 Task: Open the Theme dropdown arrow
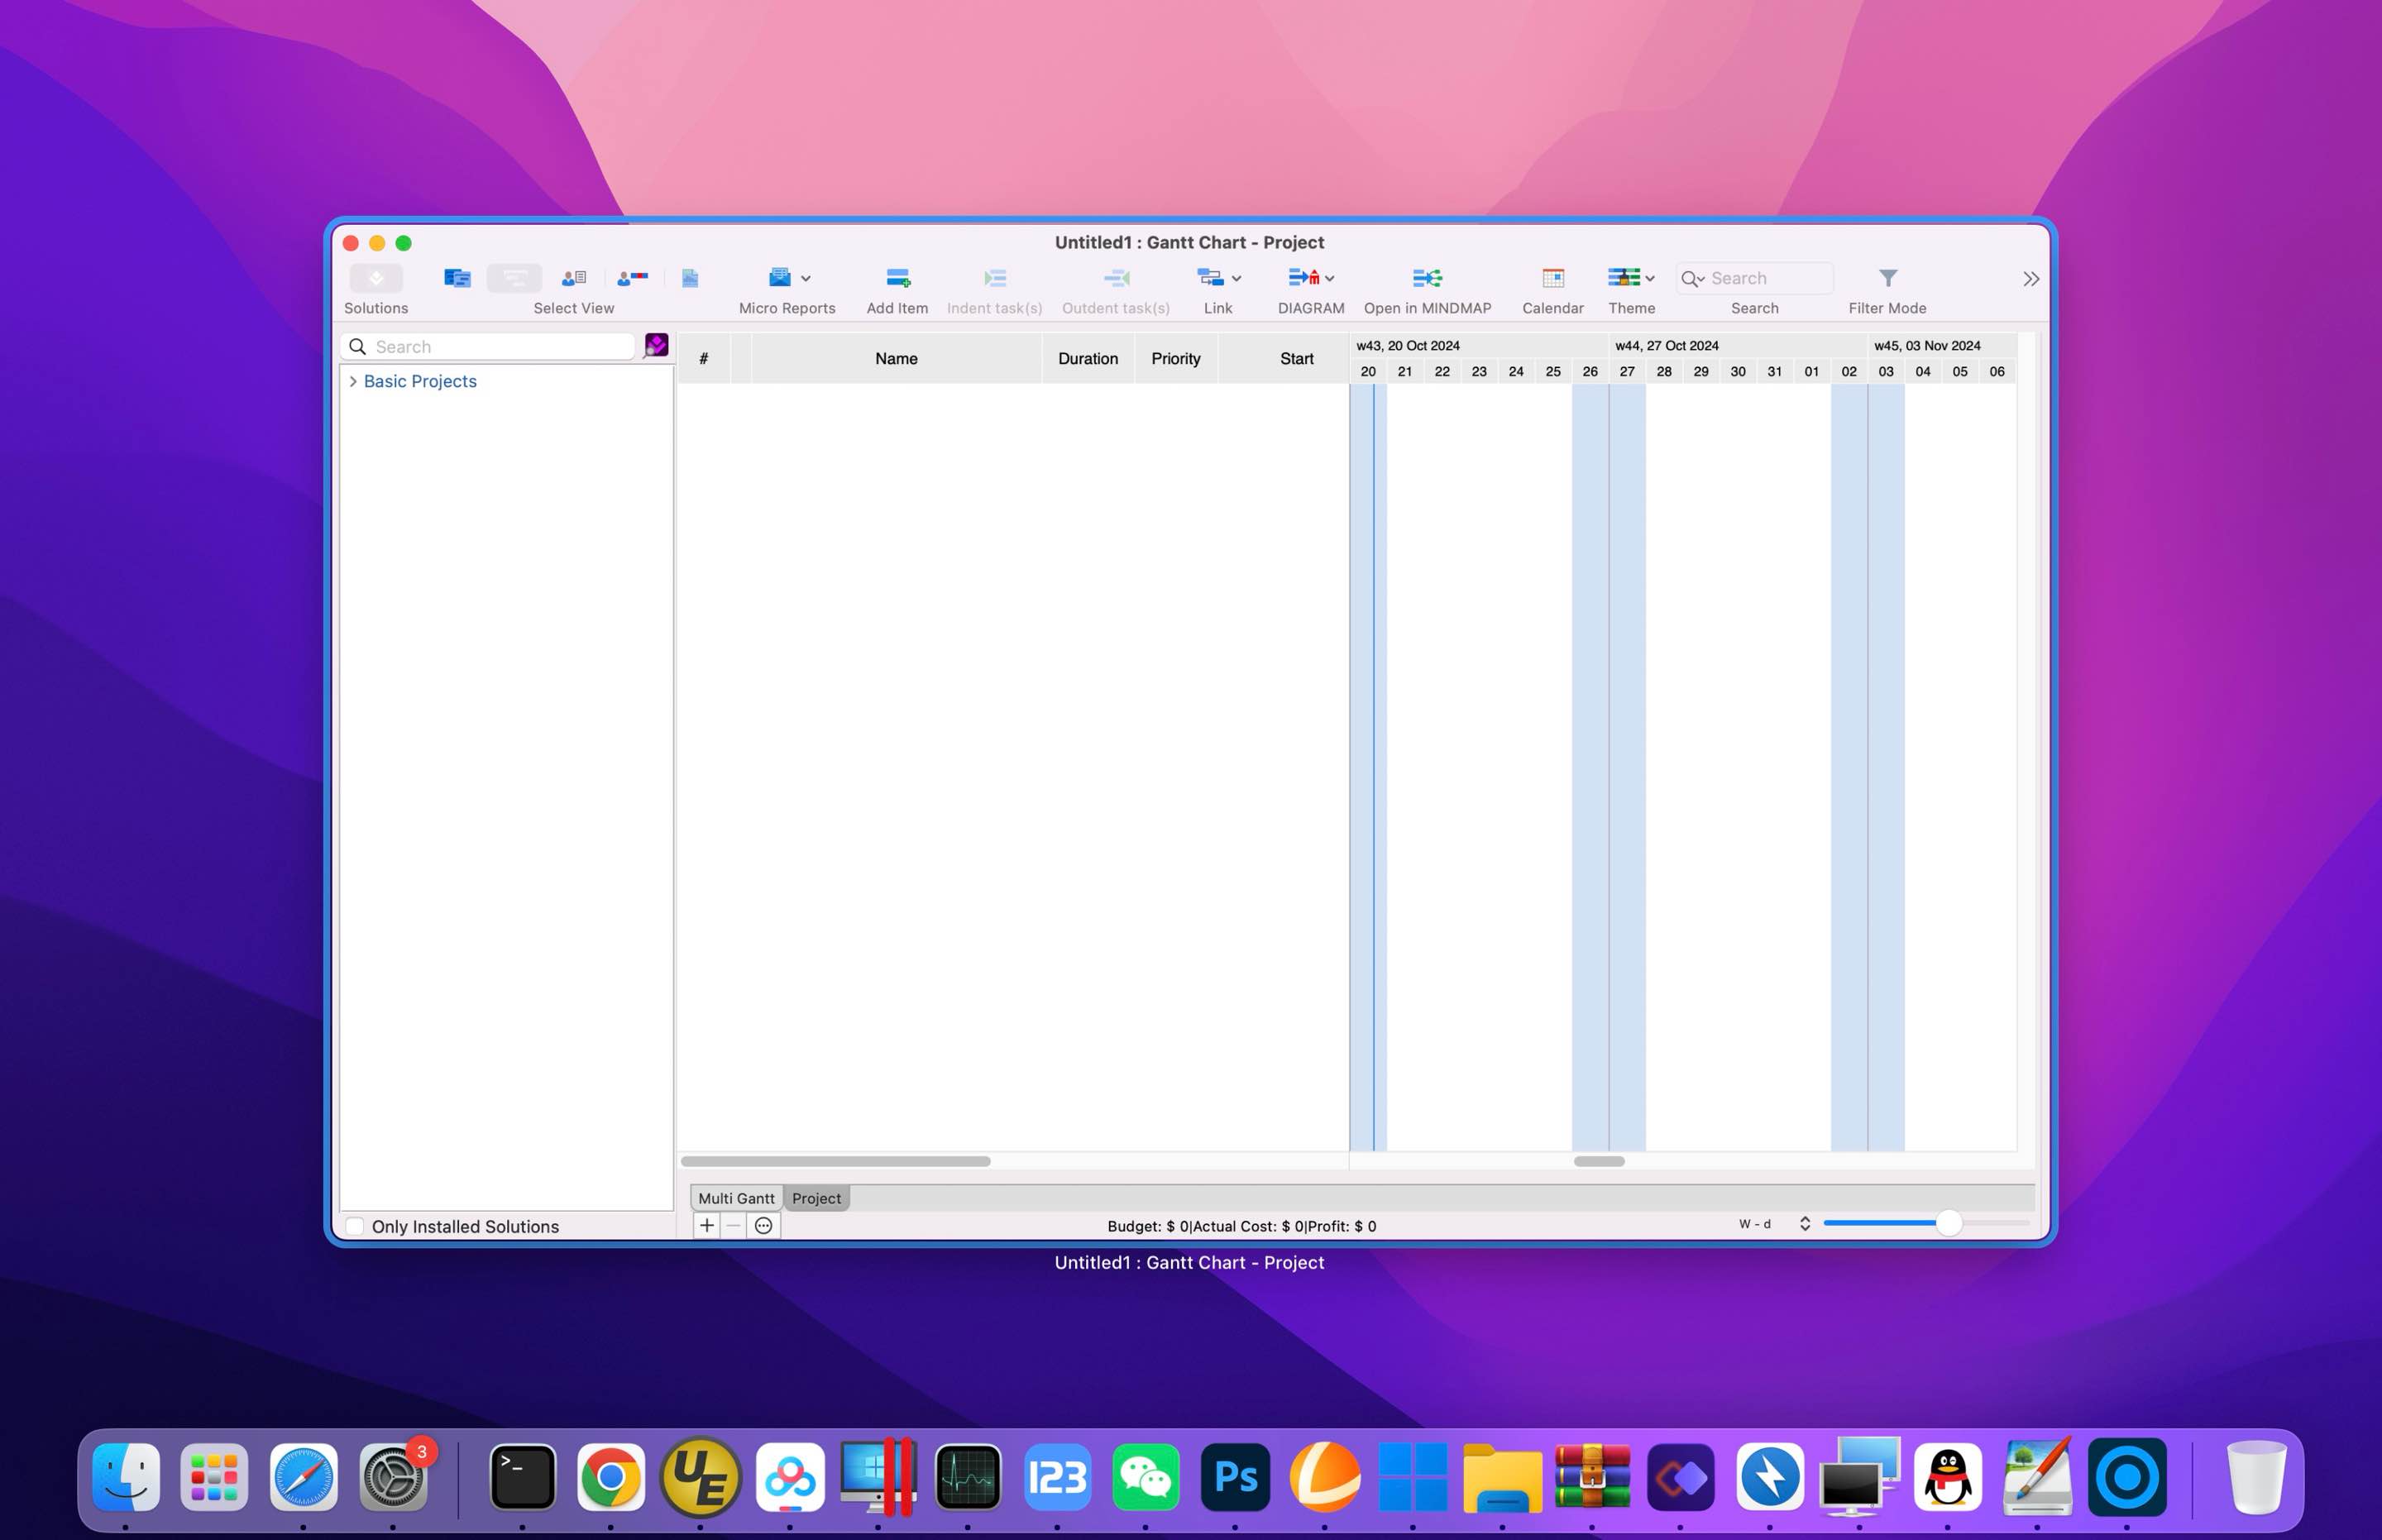coord(1650,279)
